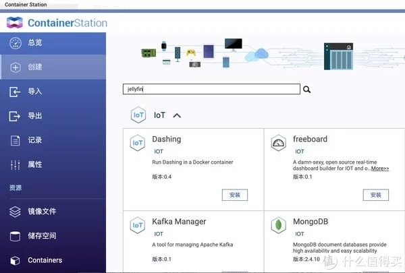
Task: Click the jellyfin search input field
Action: 211,89
